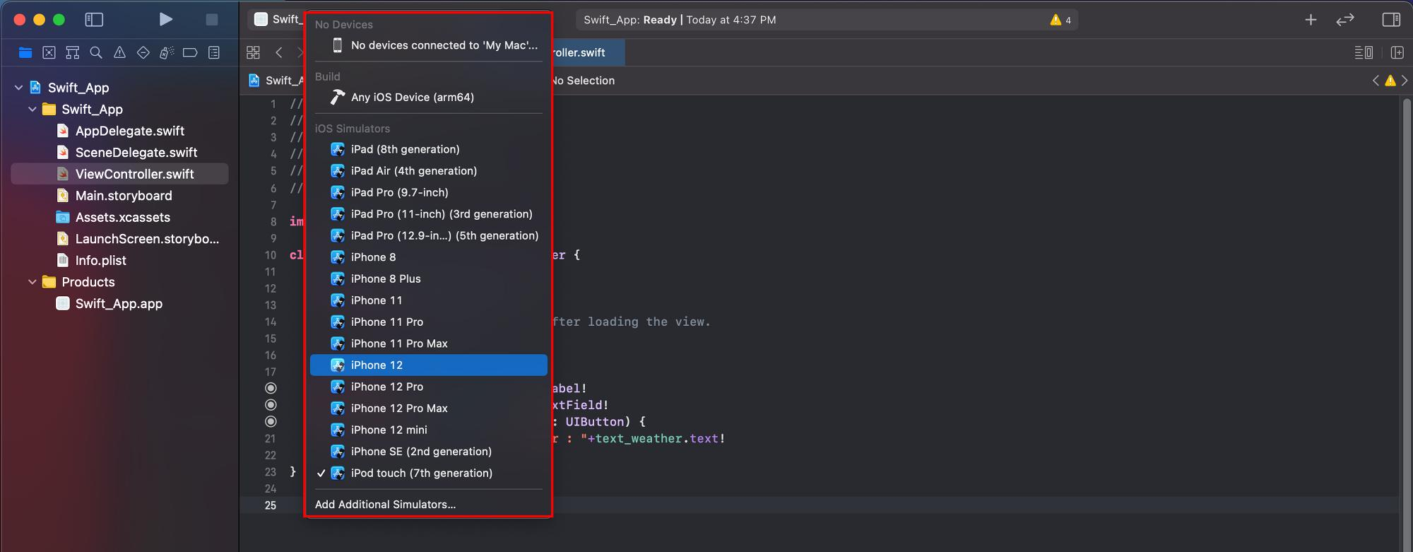
Task: Collapse the Swift_App project root
Action: pos(18,88)
